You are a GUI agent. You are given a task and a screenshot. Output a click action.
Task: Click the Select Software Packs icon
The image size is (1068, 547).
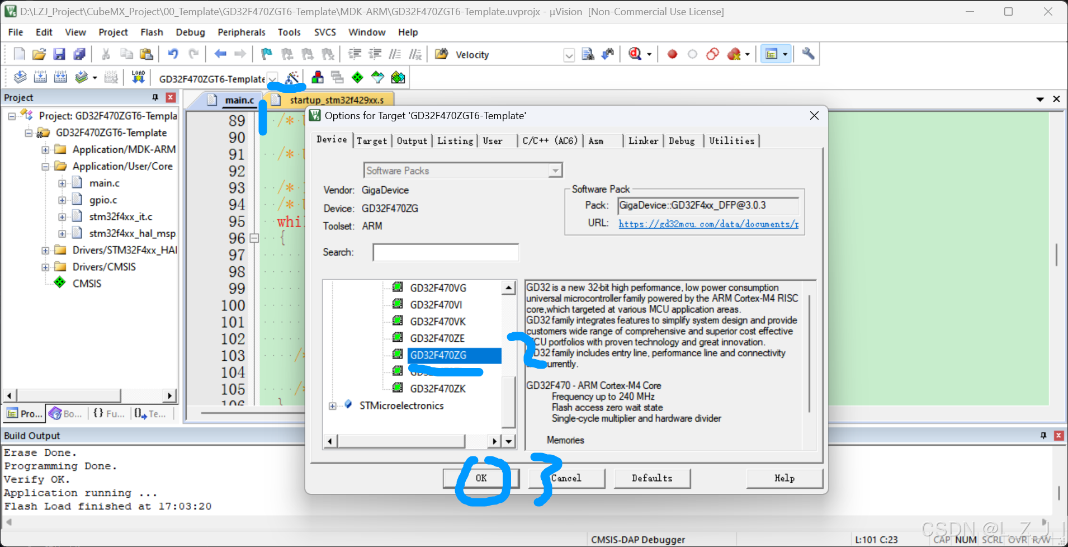(x=378, y=77)
